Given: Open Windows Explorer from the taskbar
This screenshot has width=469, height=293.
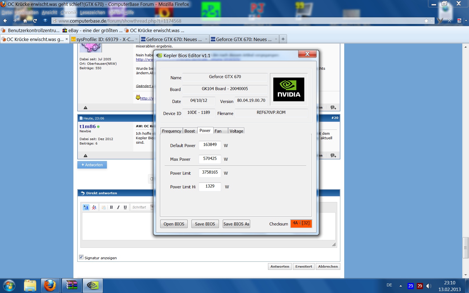Looking at the screenshot, I should click(30, 286).
